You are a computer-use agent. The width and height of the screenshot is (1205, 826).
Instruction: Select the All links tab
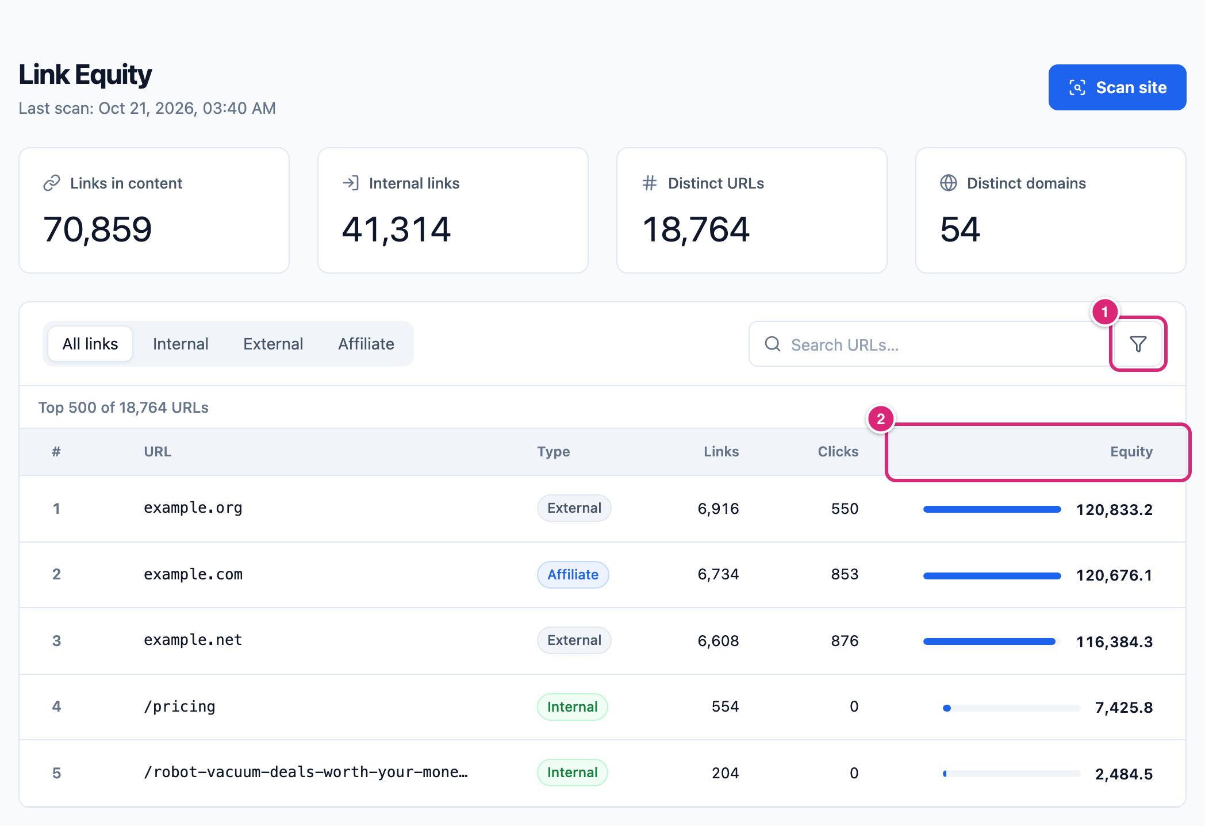click(90, 344)
